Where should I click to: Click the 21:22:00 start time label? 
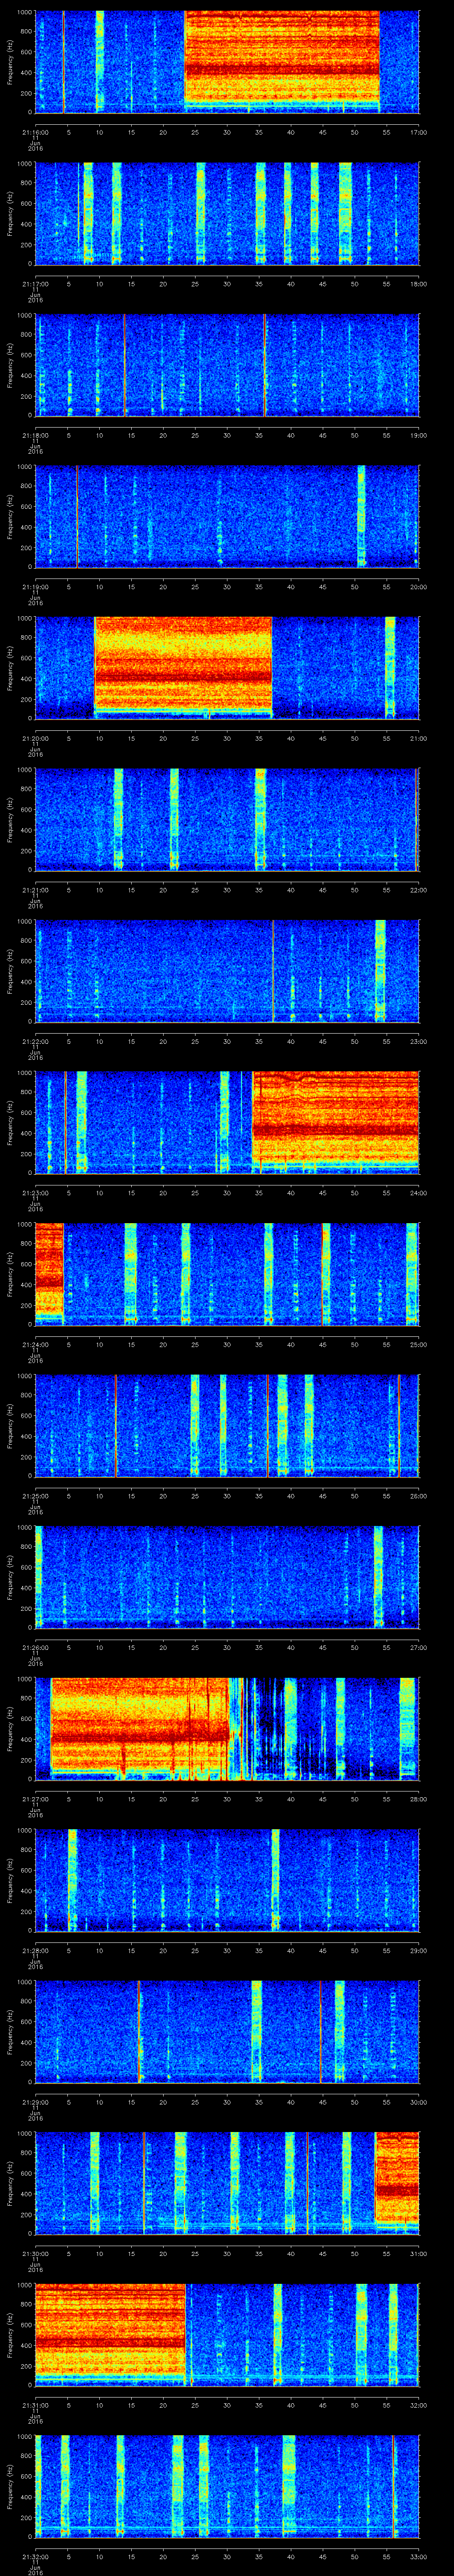tap(35, 1041)
